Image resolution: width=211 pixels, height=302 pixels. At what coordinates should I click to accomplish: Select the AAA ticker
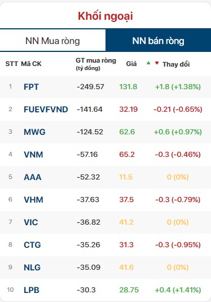pos(33,177)
